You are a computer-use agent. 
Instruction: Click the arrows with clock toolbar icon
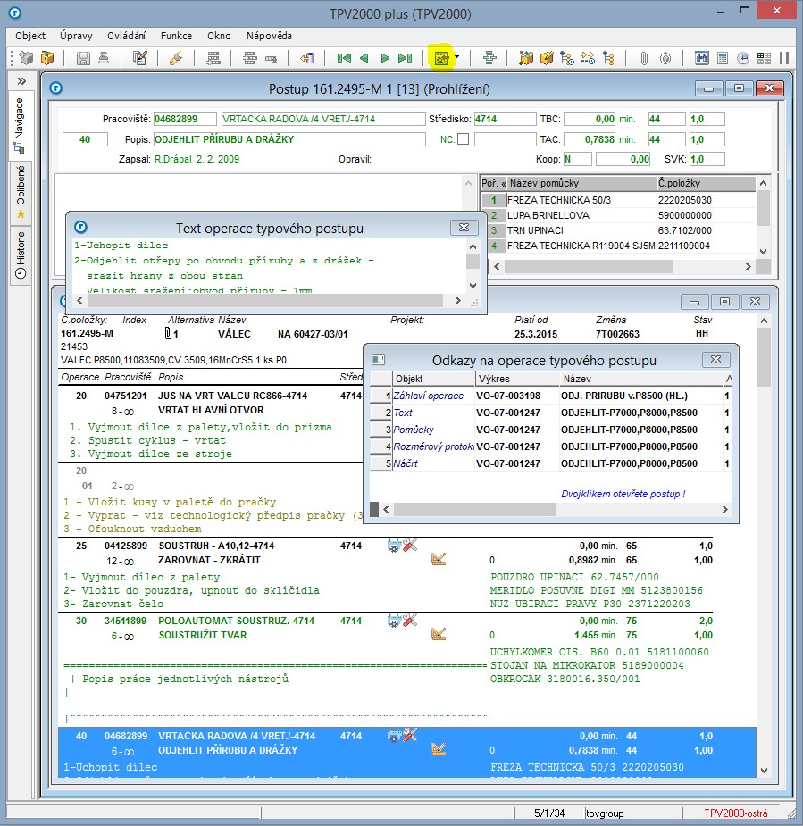click(x=588, y=58)
